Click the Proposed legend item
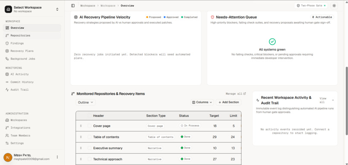The image size is (348, 165). [153, 17]
